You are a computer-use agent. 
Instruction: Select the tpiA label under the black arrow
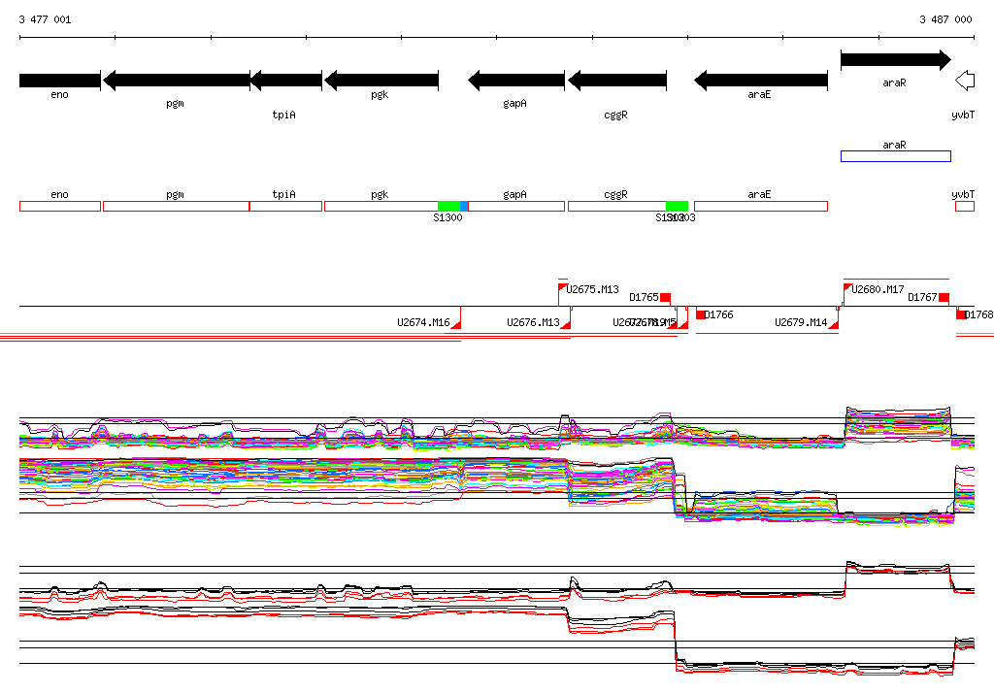click(x=284, y=115)
